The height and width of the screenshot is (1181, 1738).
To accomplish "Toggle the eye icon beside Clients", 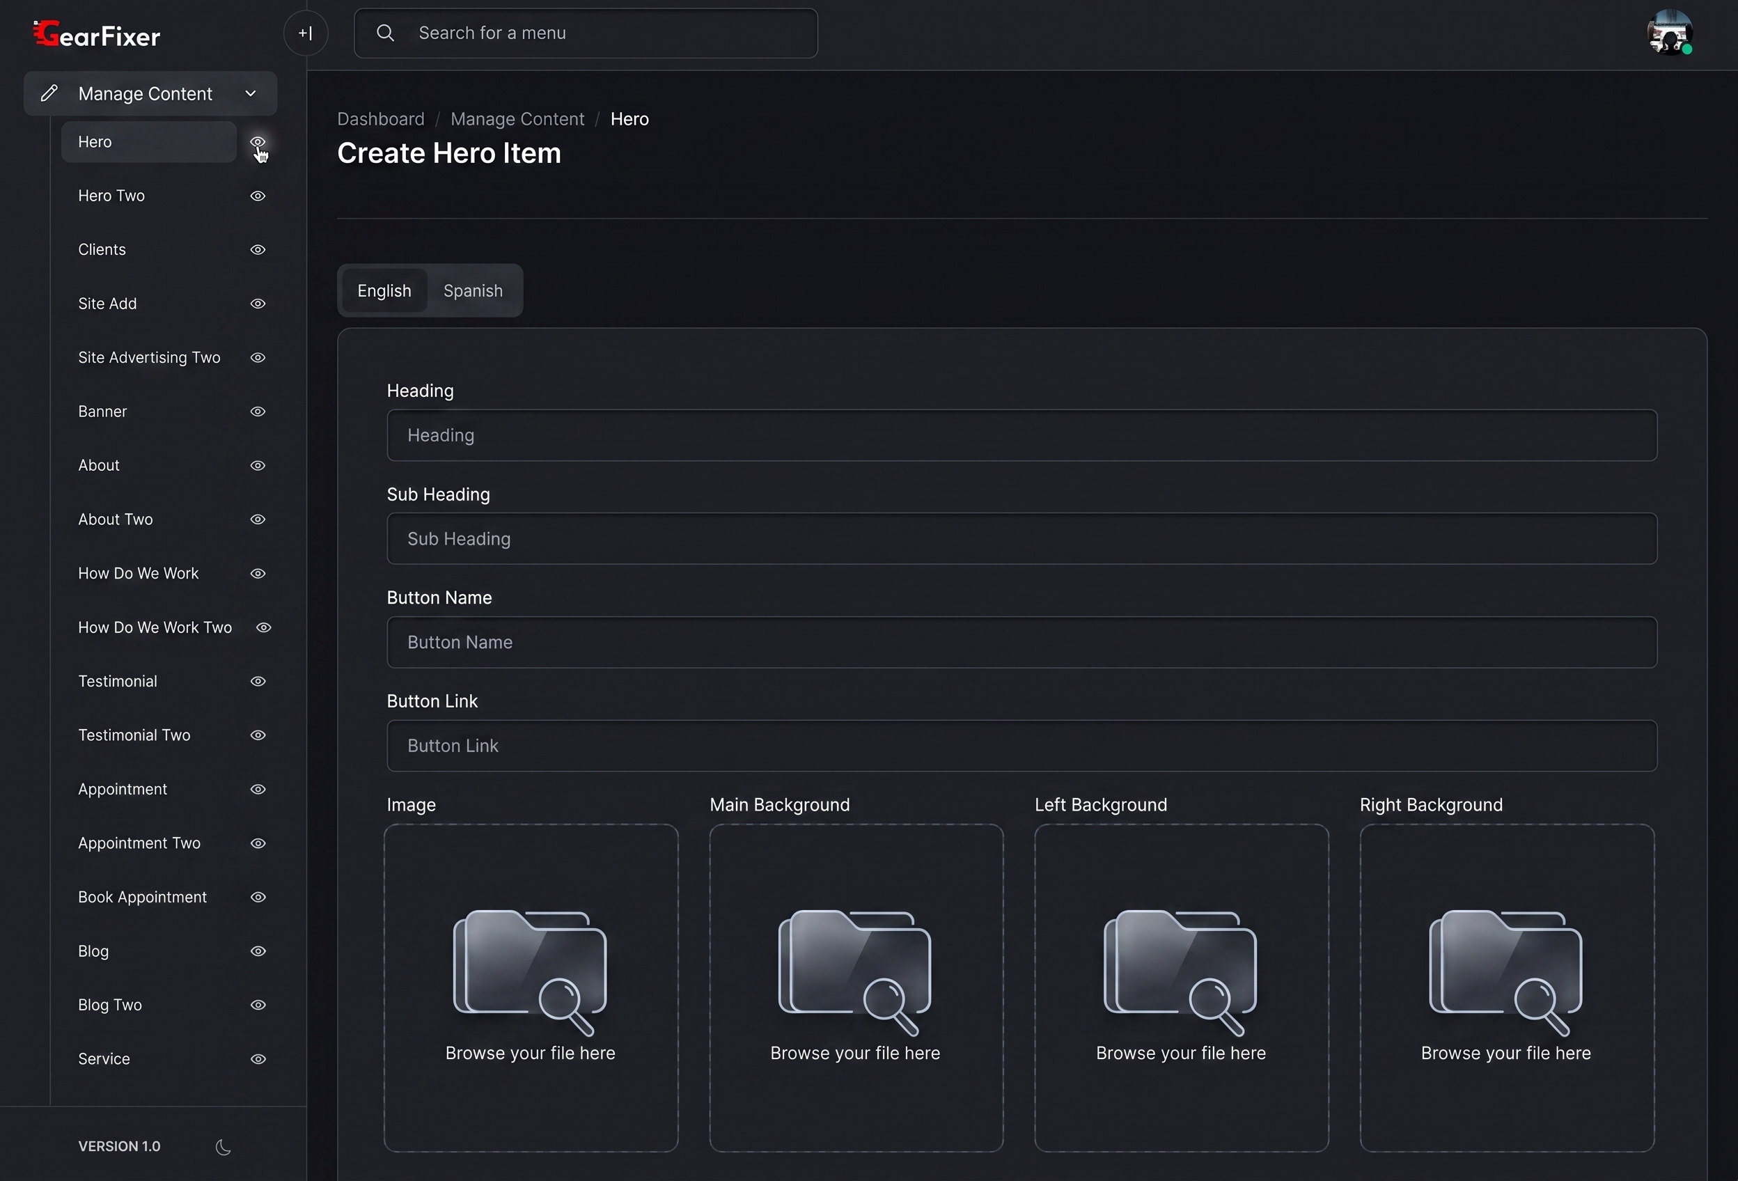I will [257, 250].
